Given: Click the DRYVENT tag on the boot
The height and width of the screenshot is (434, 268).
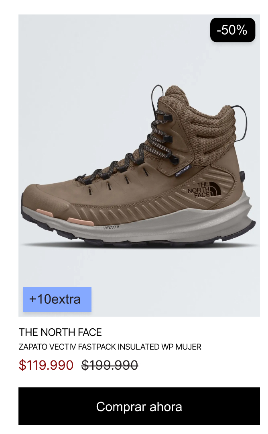Looking at the screenshot, I should (183, 171).
